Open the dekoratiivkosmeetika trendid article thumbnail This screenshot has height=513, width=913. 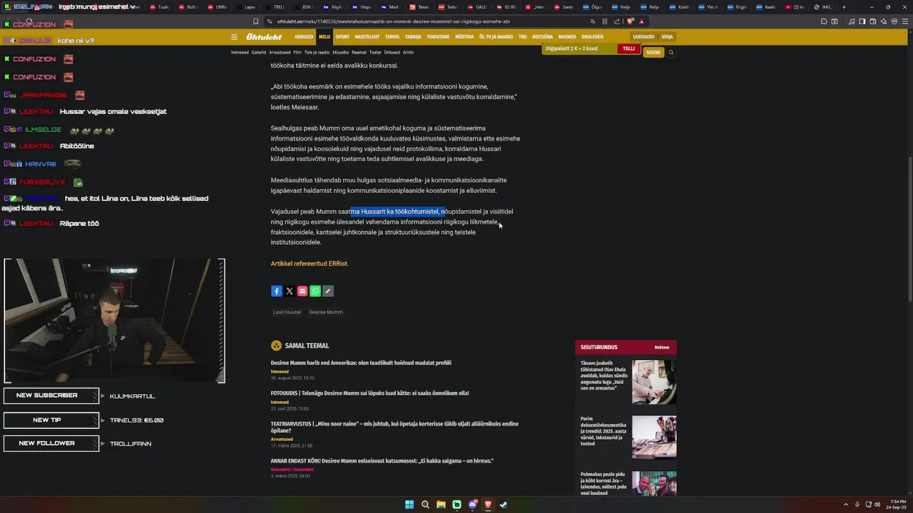(x=654, y=437)
